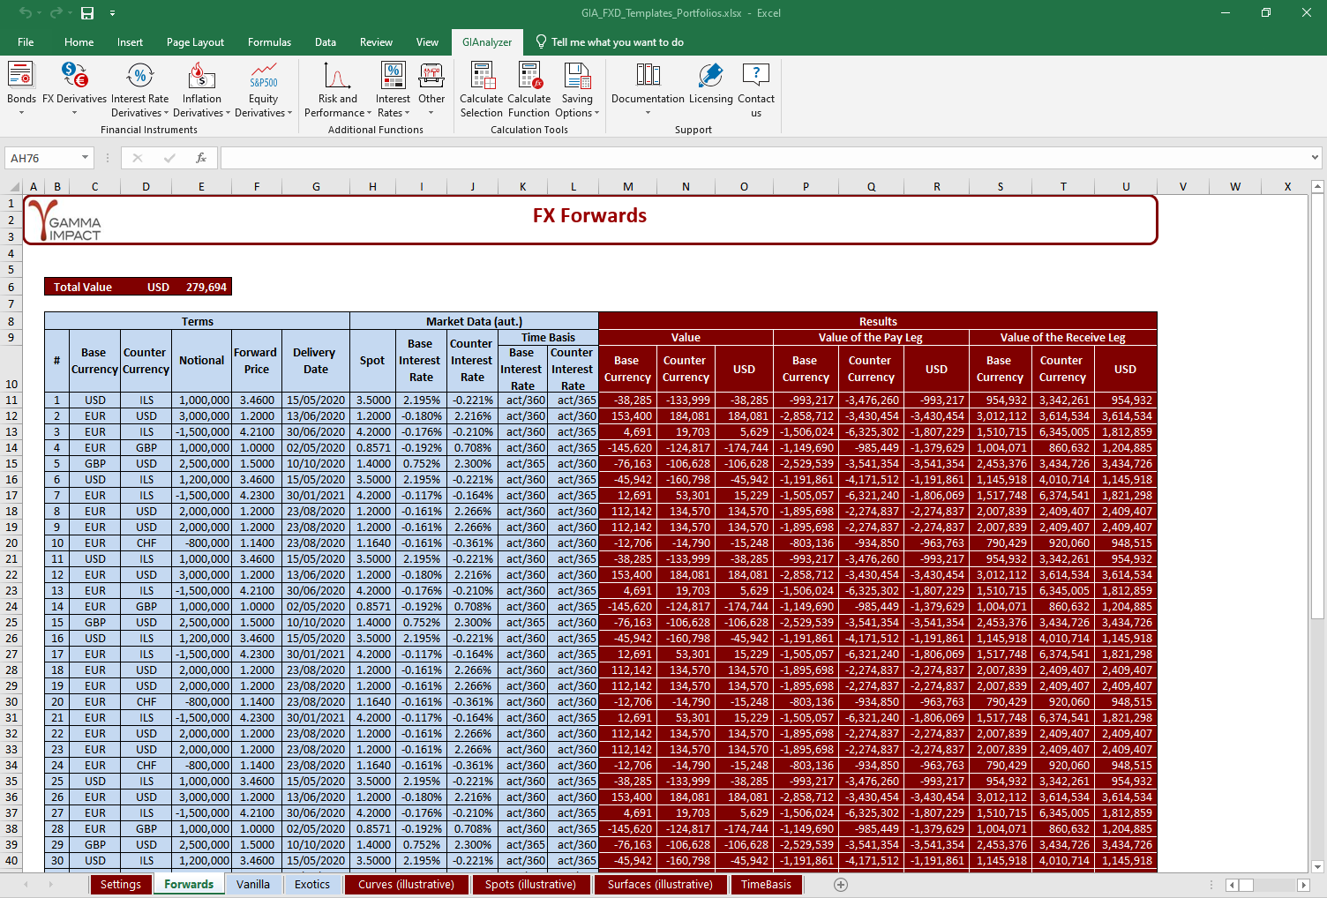Open the Surfaces (illustrative) sheet tab
The image size is (1327, 898).
(660, 885)
